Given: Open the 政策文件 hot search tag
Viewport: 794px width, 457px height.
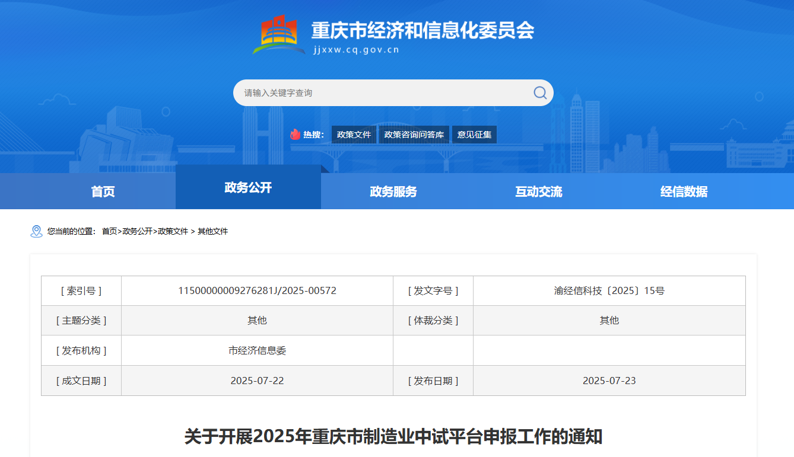Looking at the screenshot, I should pos(354,135).
